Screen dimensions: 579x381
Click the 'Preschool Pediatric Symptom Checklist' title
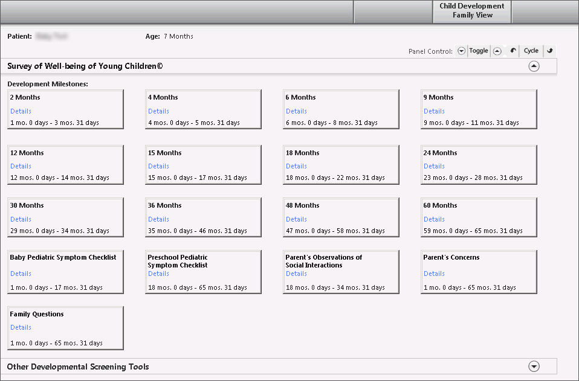click(178, 261)
